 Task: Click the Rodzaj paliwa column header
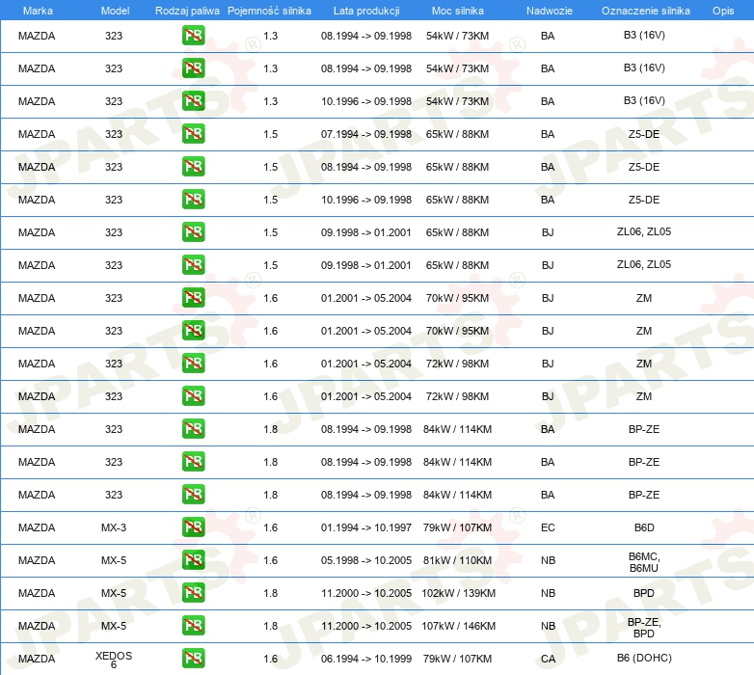(x=187, y=11)
